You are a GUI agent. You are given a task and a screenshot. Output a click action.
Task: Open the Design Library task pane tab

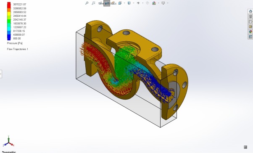(250, 16)
